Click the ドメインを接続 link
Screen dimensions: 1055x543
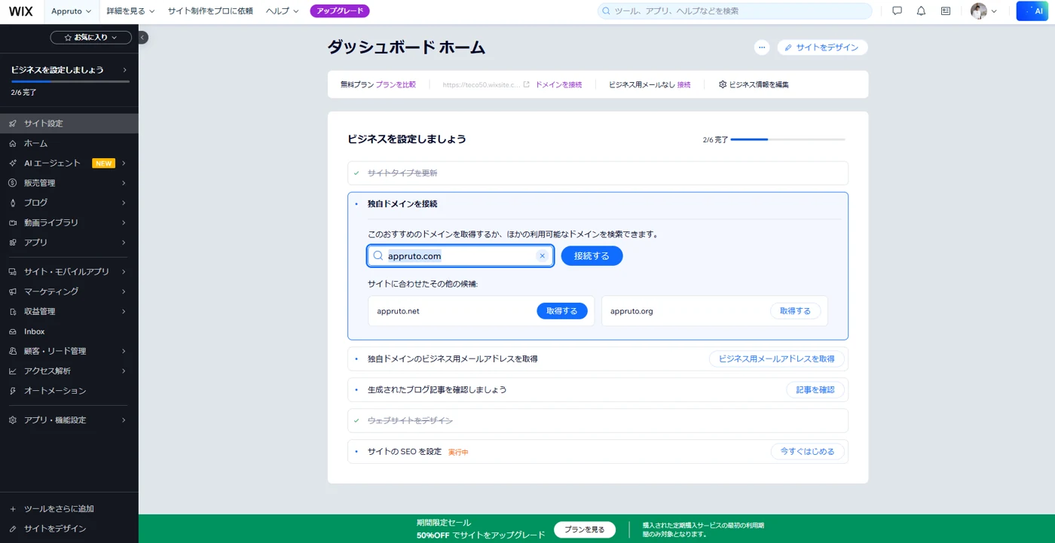click(559, 84)
